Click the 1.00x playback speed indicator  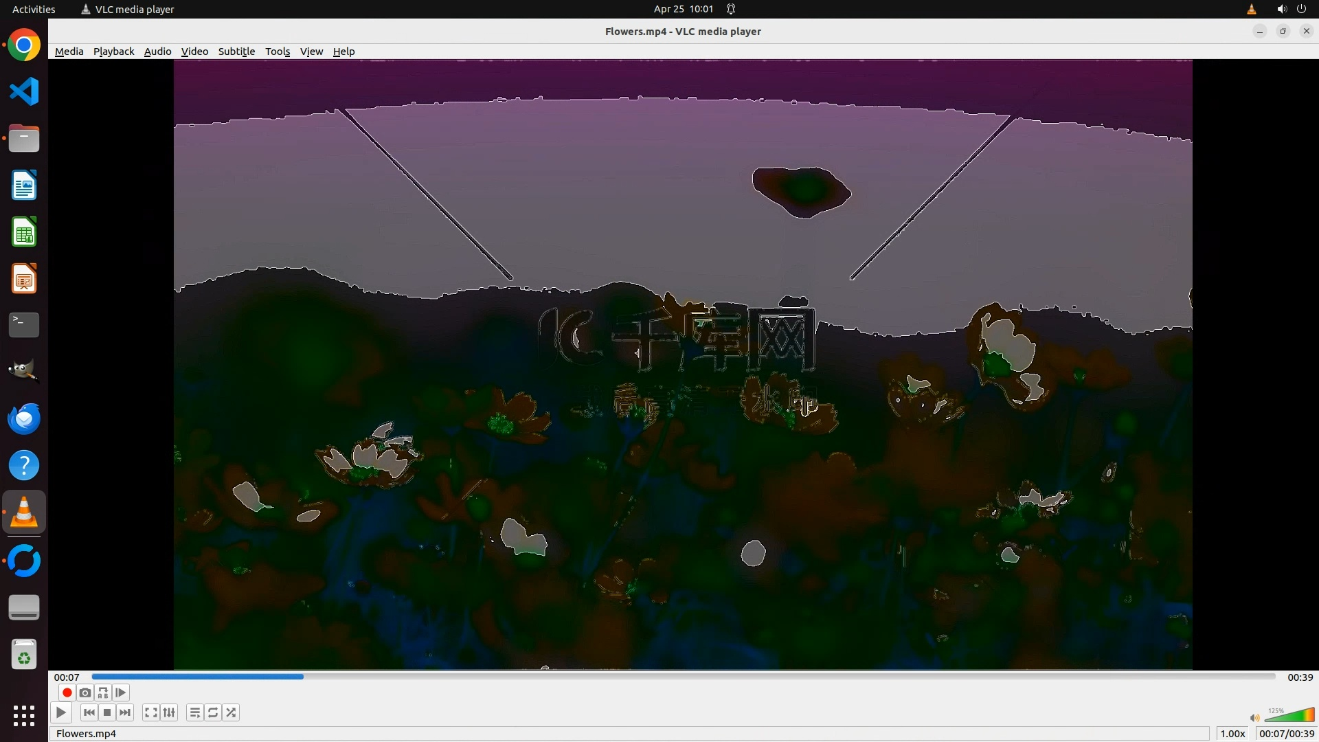(1232, 734)
